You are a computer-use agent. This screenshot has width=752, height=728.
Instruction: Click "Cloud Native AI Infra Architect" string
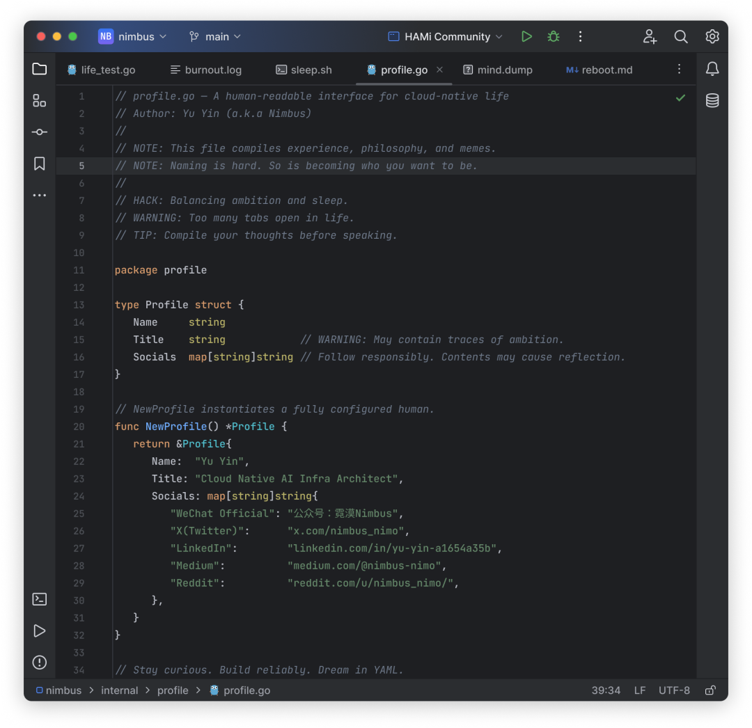click(x=297, y=478)
